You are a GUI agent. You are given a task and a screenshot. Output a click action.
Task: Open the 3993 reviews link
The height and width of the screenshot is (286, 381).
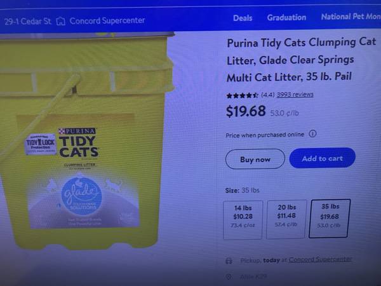pos(295,94)
